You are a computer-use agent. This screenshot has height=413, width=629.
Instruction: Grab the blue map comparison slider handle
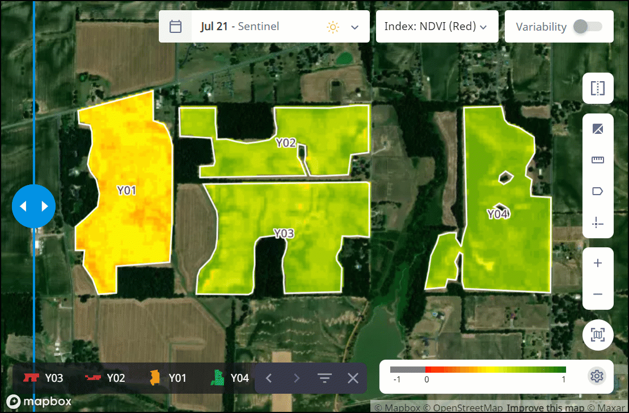[x=34, y=206]
